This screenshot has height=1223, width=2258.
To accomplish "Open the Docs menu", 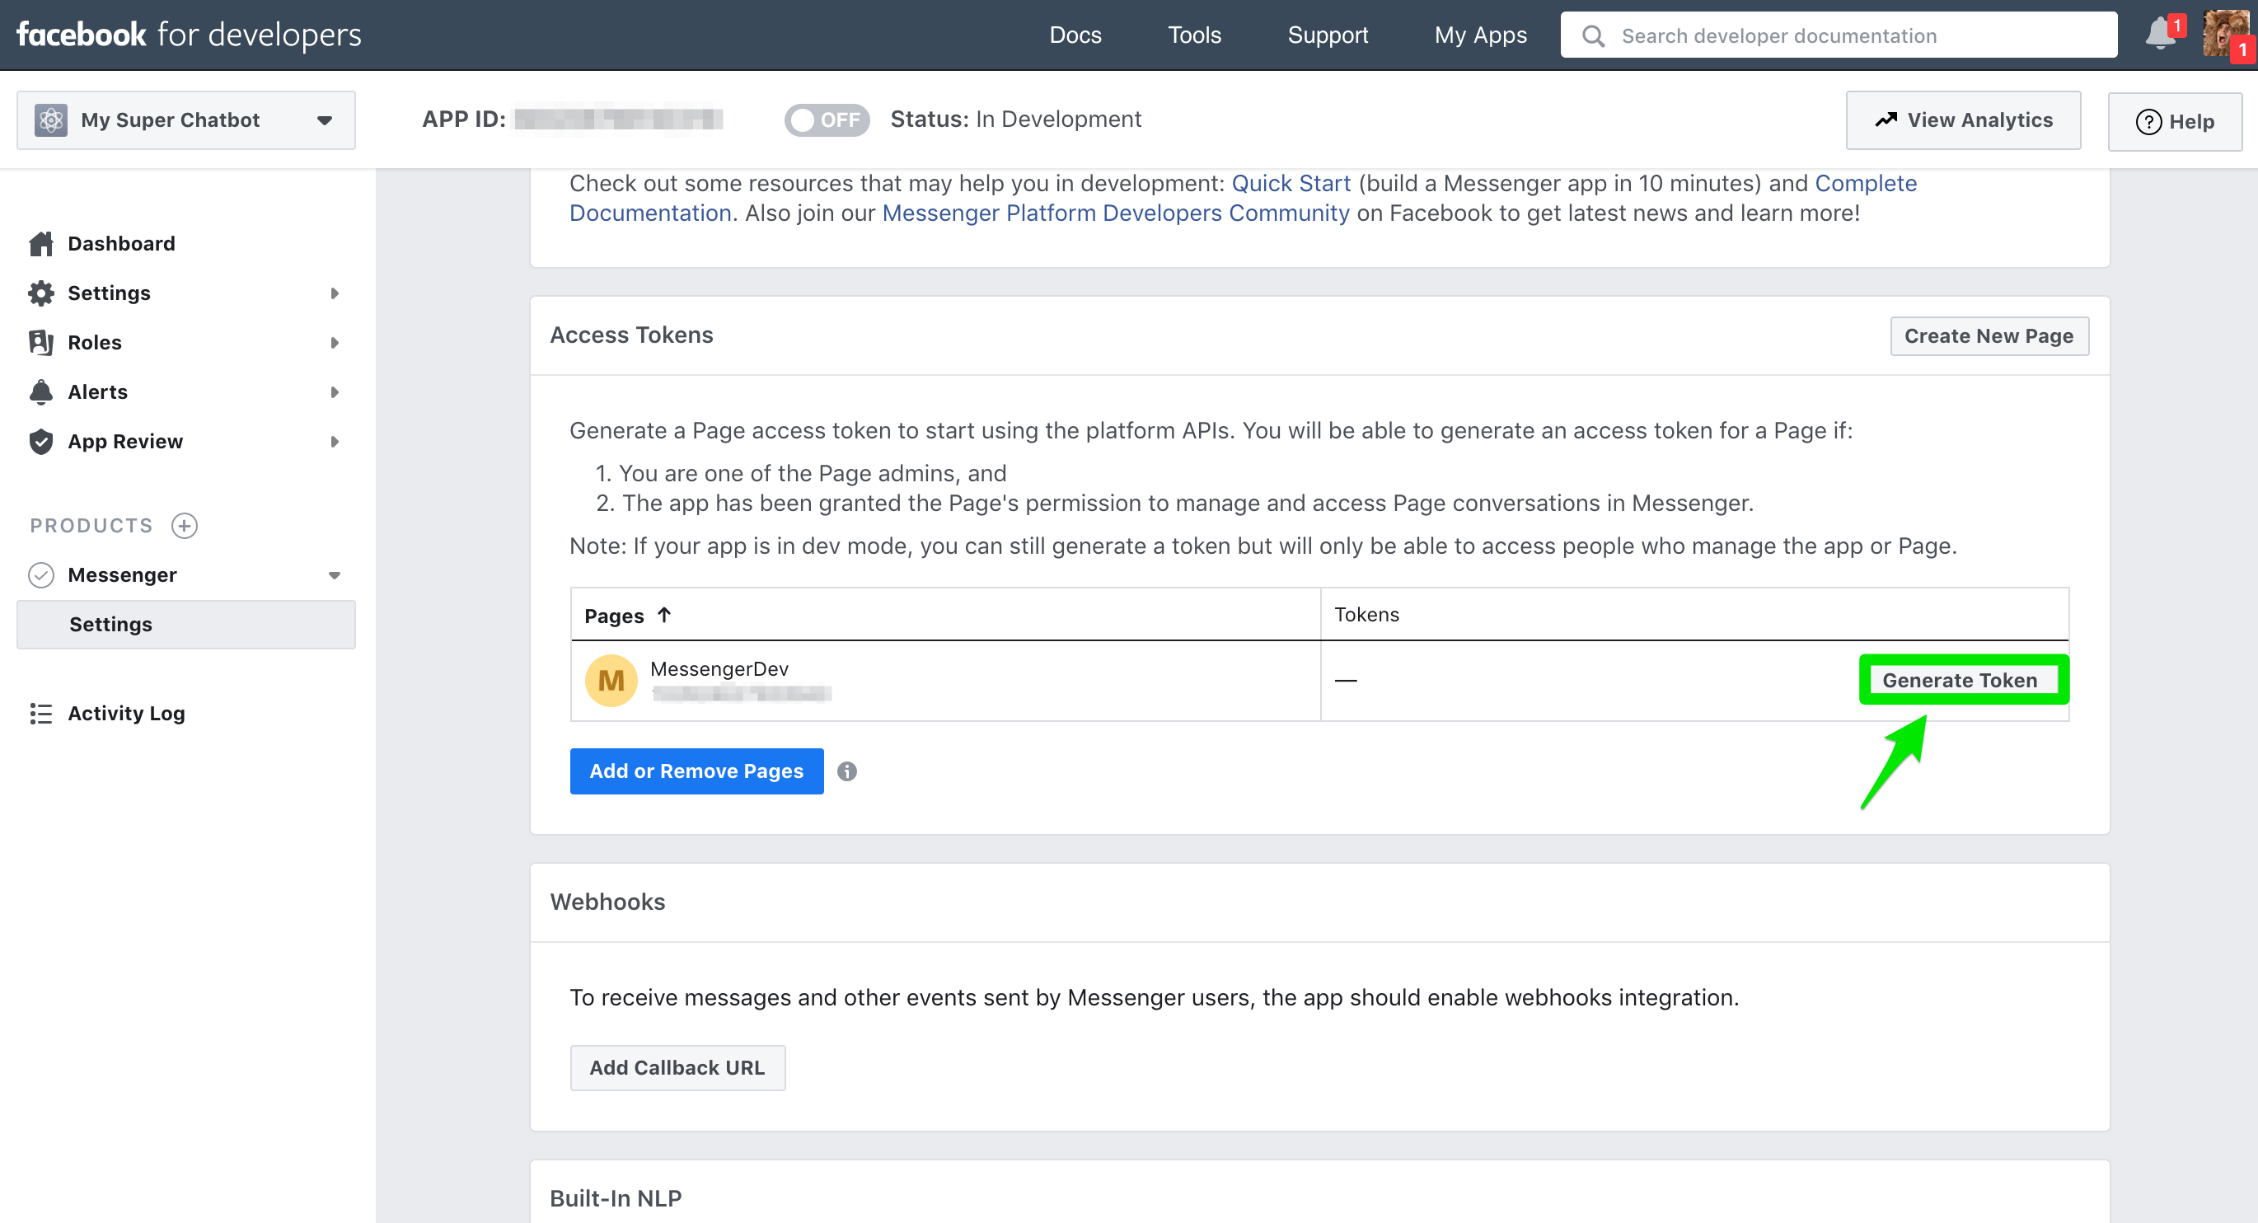I will [x=1075, y=35].
